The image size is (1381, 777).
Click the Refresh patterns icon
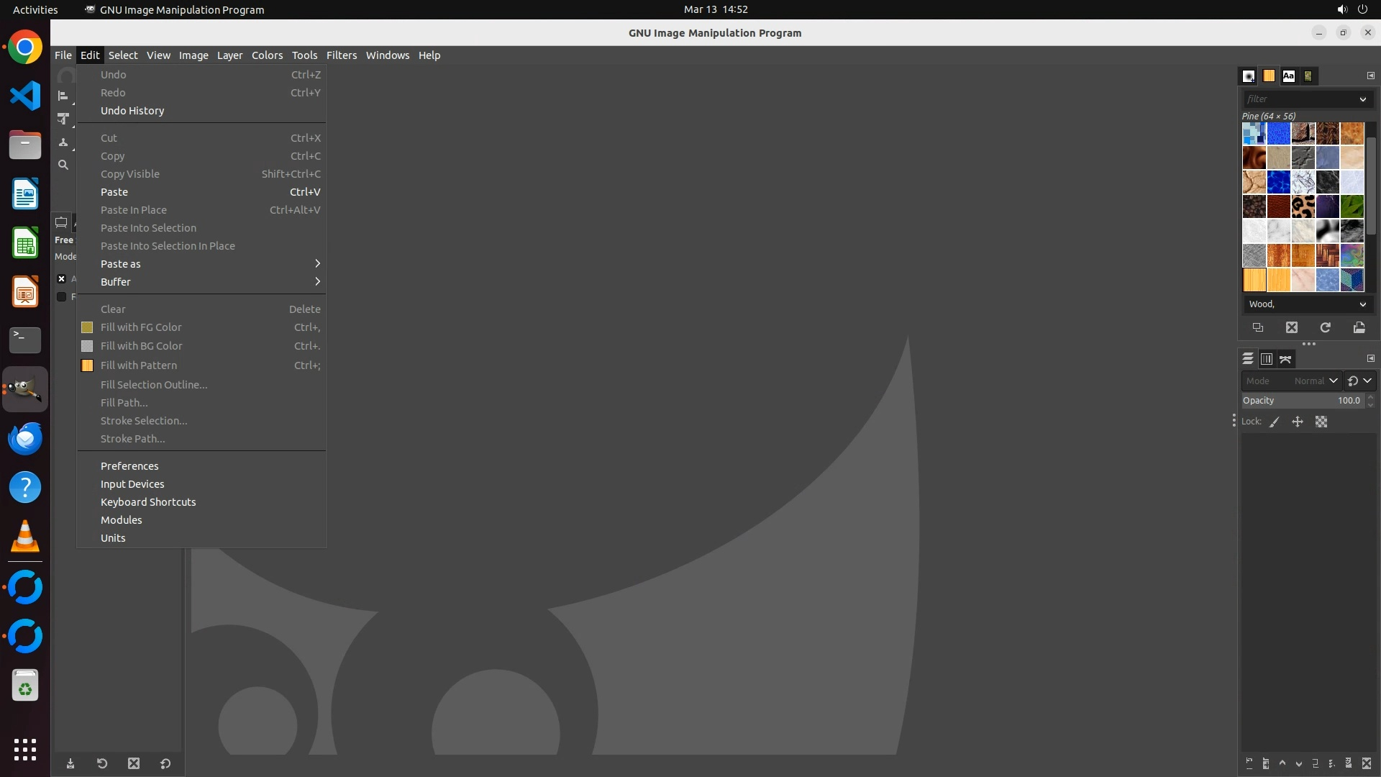pyautogui.click(x=1325, y=327)
